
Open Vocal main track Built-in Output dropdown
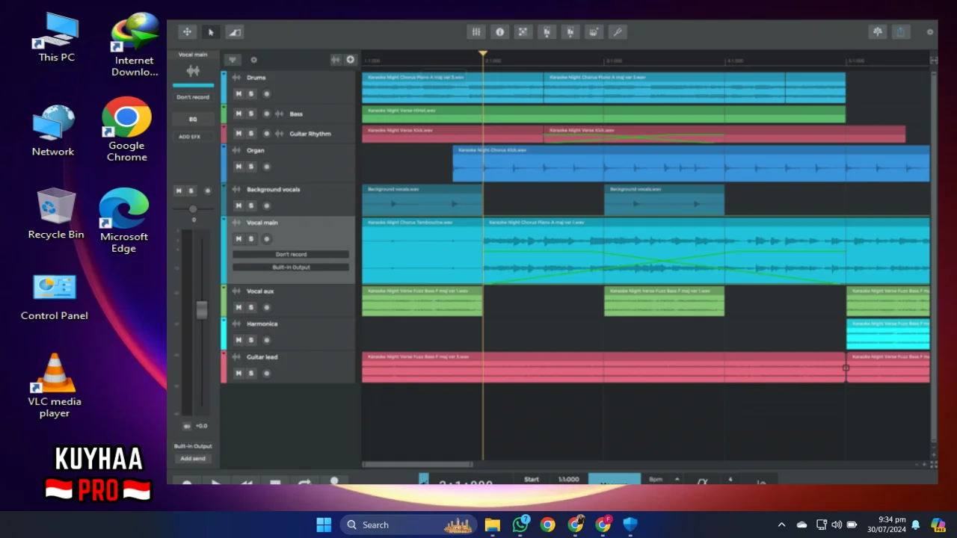tap(291, 268)
